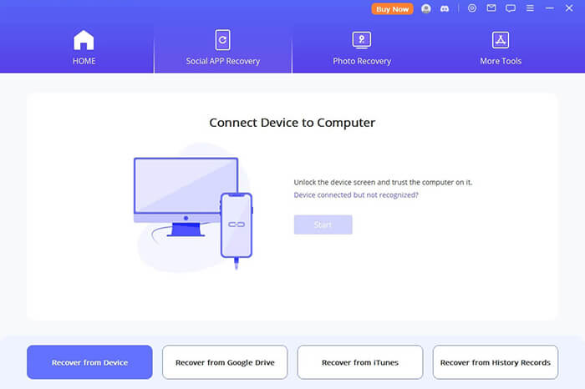Viewport: 585px width, 389px height.
Task: Switch to More Tools tab label
Action: (501, 61)
